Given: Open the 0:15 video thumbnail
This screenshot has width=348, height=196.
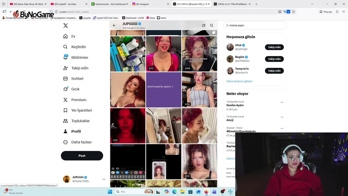Looking at the screenshot, I should click(200, 162).
